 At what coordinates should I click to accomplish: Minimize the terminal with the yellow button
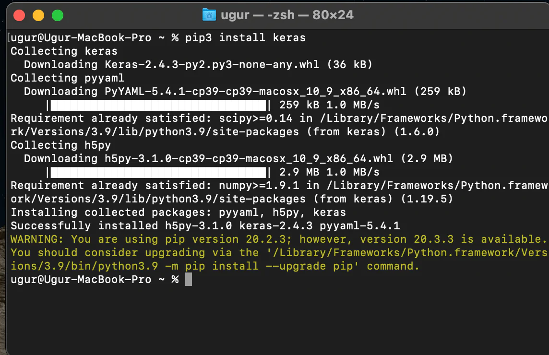pyautogui.click(x=38, y=15)
